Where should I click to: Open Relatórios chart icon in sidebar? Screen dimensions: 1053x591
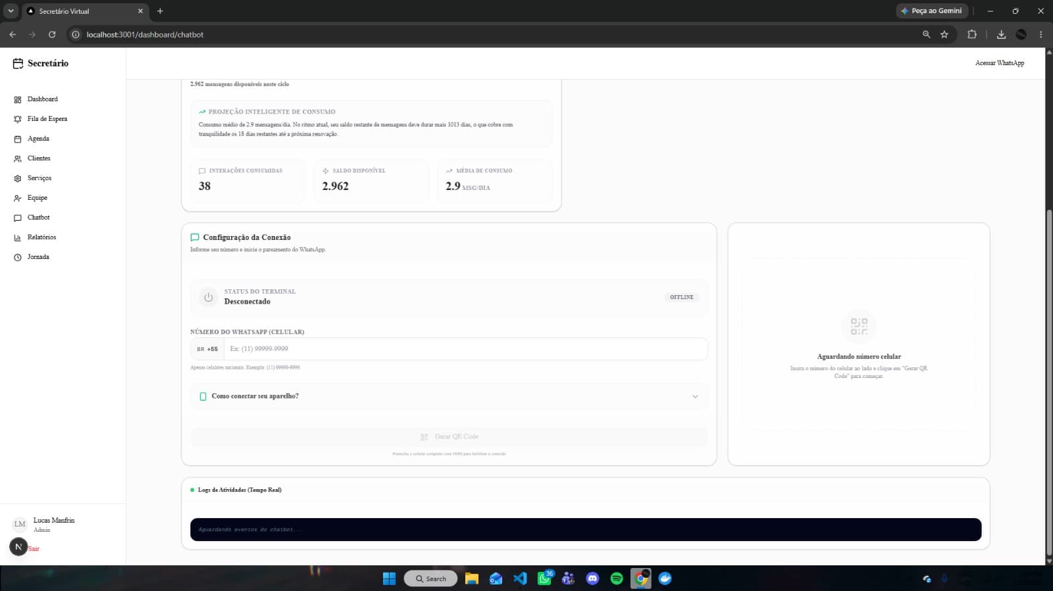[x=18, y=237]
